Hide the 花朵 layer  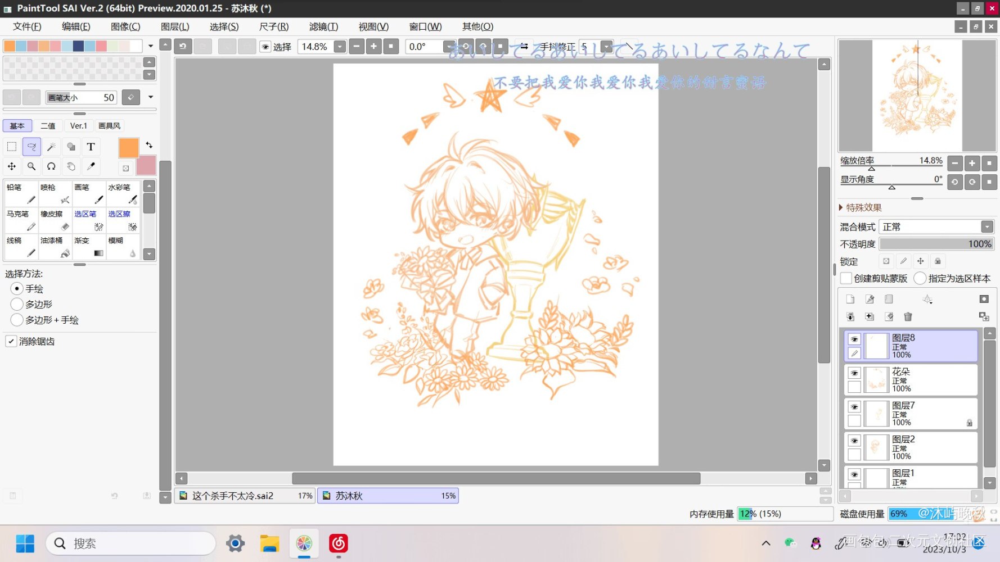click(854, 373)
